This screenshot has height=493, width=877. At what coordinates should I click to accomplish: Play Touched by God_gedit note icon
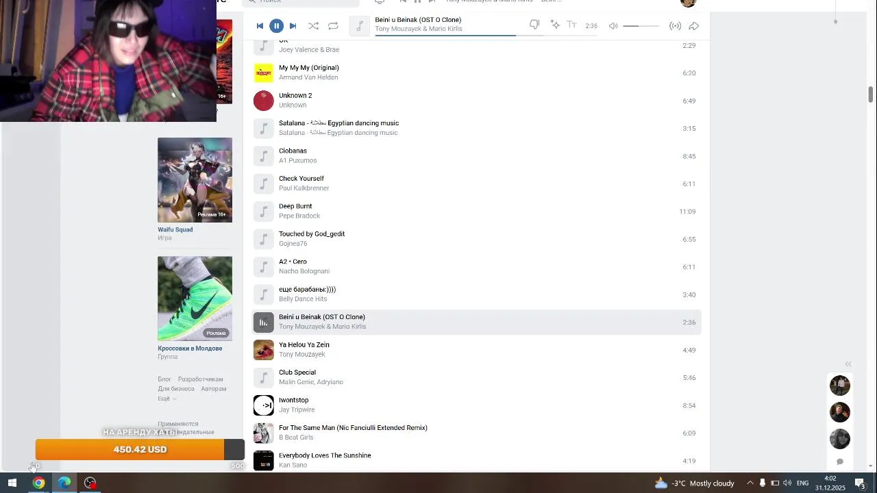264,239
